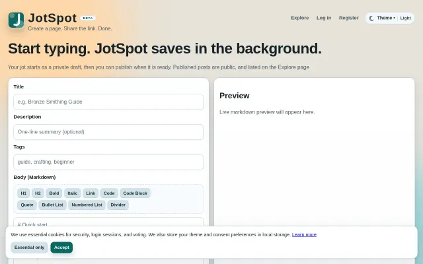Click into the Body markdown text area
This screenshot has height=264, width=423.
coord(108,222)
